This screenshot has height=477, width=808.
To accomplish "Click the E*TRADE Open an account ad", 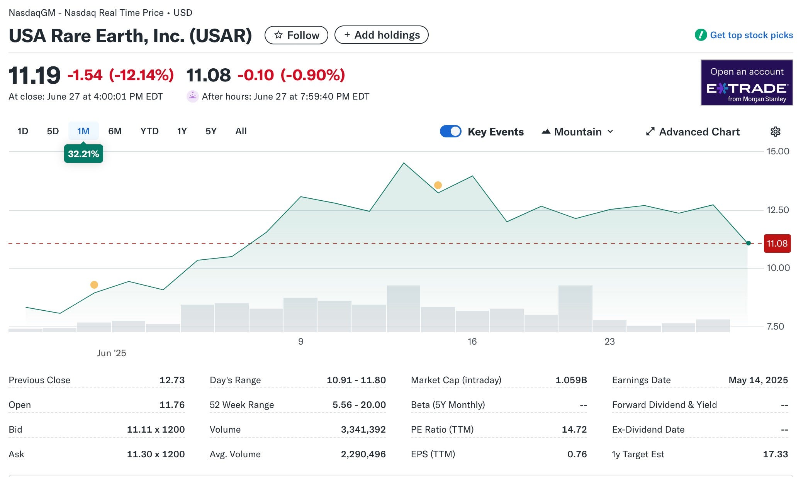I will (x=747, y=82).
